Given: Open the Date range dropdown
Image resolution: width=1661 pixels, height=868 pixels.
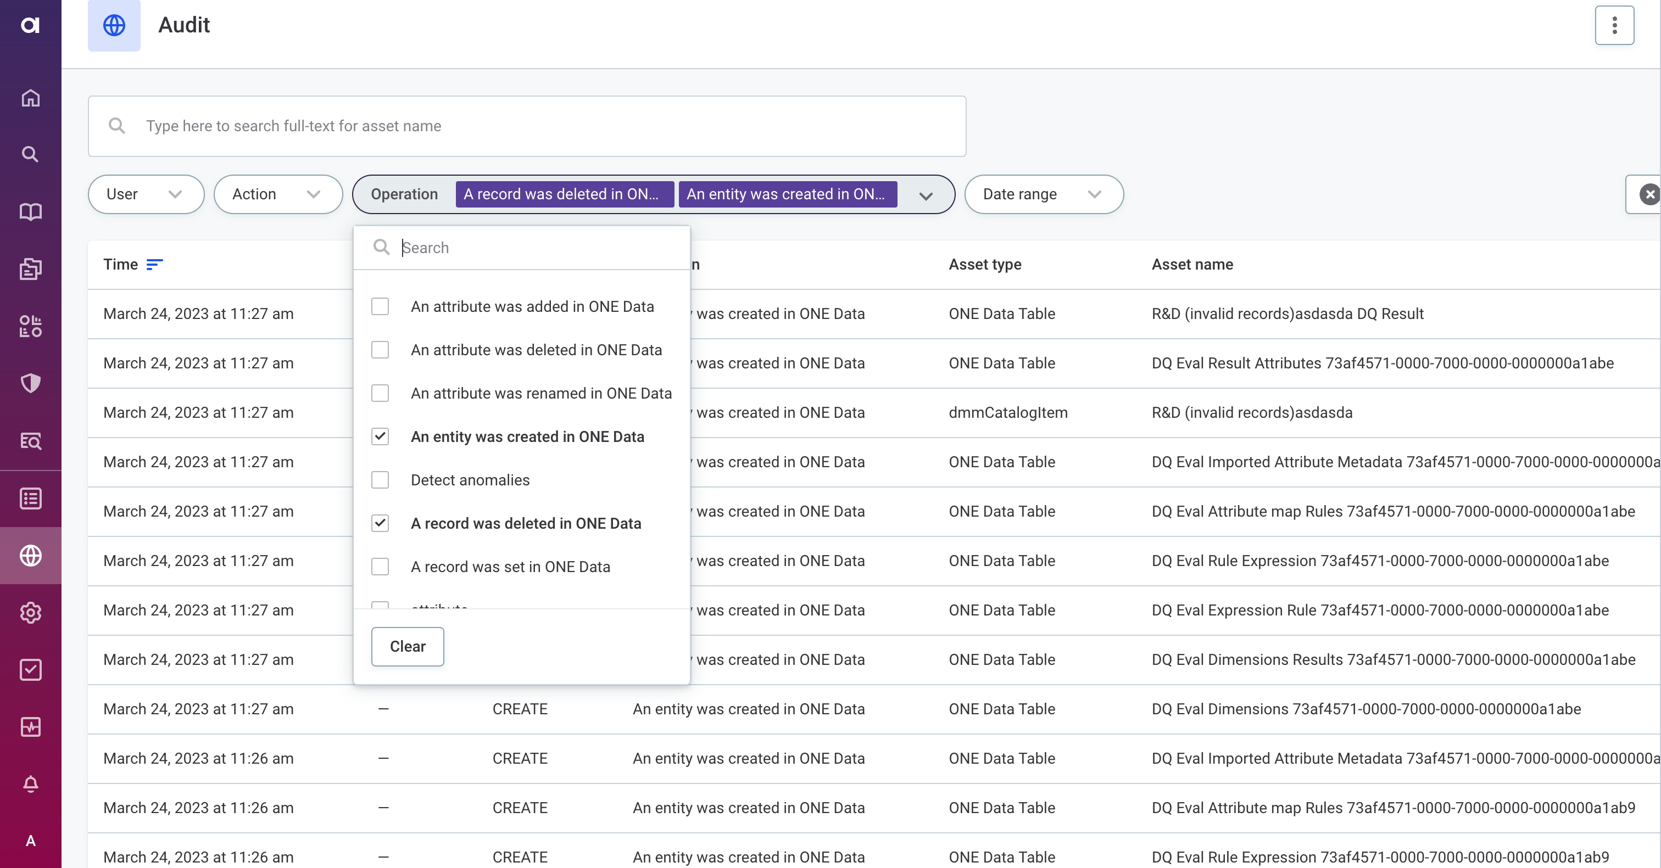Looking at the screenshot, I should tap(1043, 194).
